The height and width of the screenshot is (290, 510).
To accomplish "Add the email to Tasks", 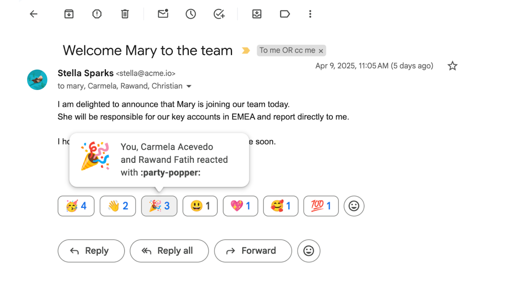I will point(219,14).
